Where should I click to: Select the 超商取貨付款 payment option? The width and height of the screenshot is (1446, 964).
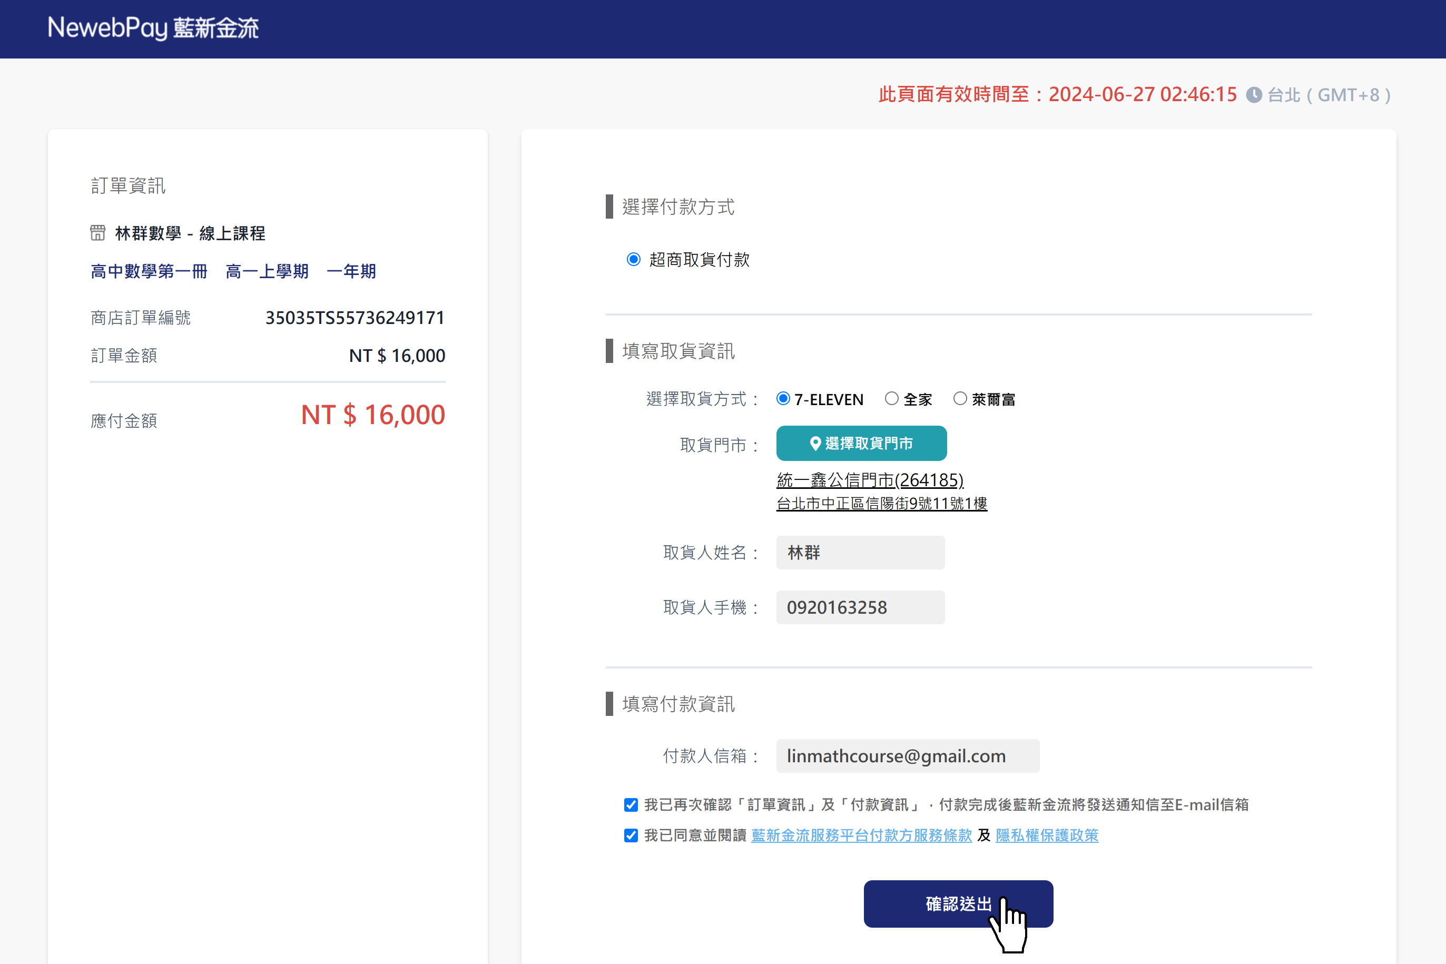[633, 260]
